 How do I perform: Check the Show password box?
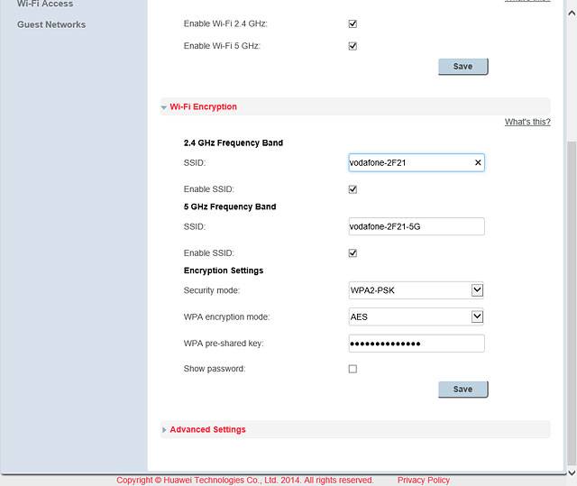pos(353,369)
